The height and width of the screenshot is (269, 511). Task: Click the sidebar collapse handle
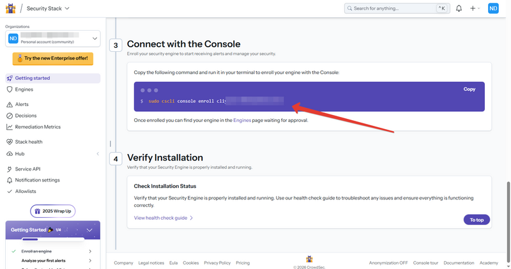click(110, 144)
